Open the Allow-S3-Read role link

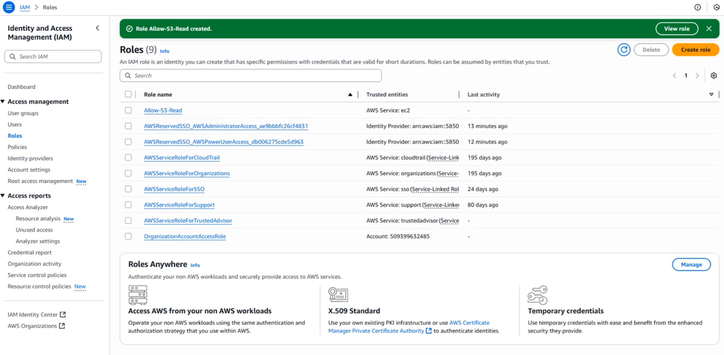coord(163,110)
